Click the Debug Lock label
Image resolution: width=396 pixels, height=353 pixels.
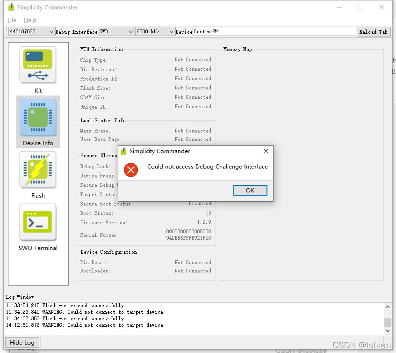[95, 166]
